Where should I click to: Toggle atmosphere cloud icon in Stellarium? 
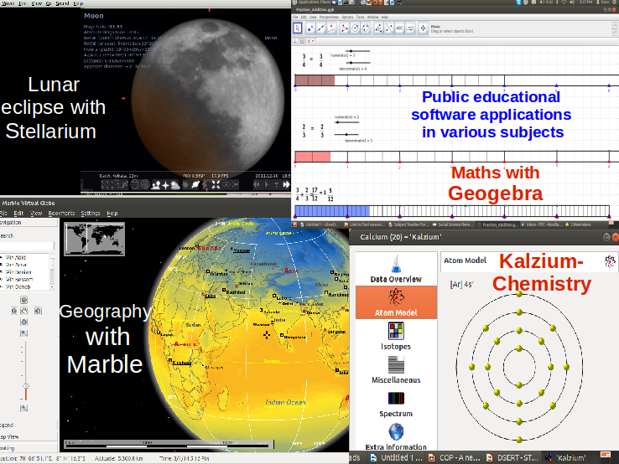point(175,184)
